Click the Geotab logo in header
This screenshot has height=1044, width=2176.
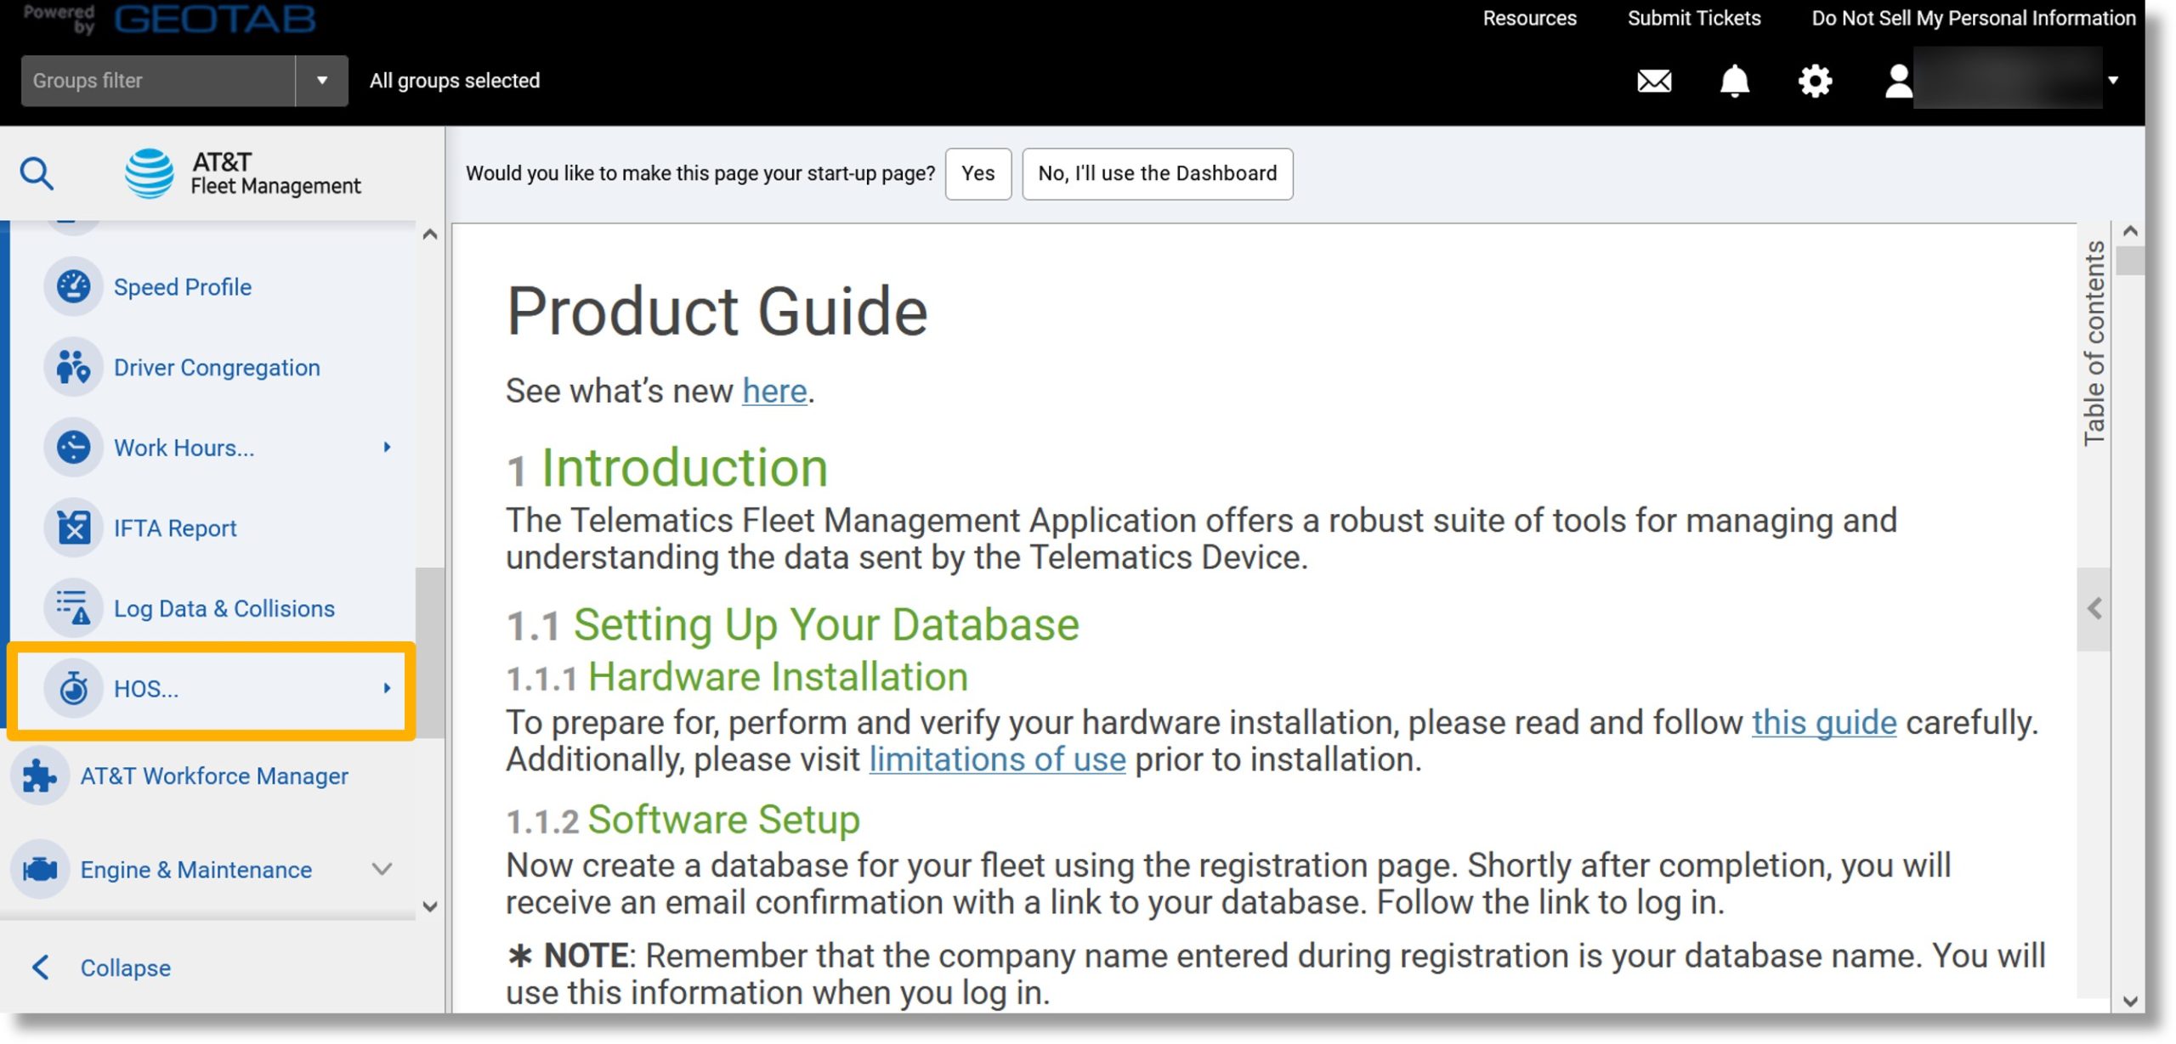click(215, 19)
